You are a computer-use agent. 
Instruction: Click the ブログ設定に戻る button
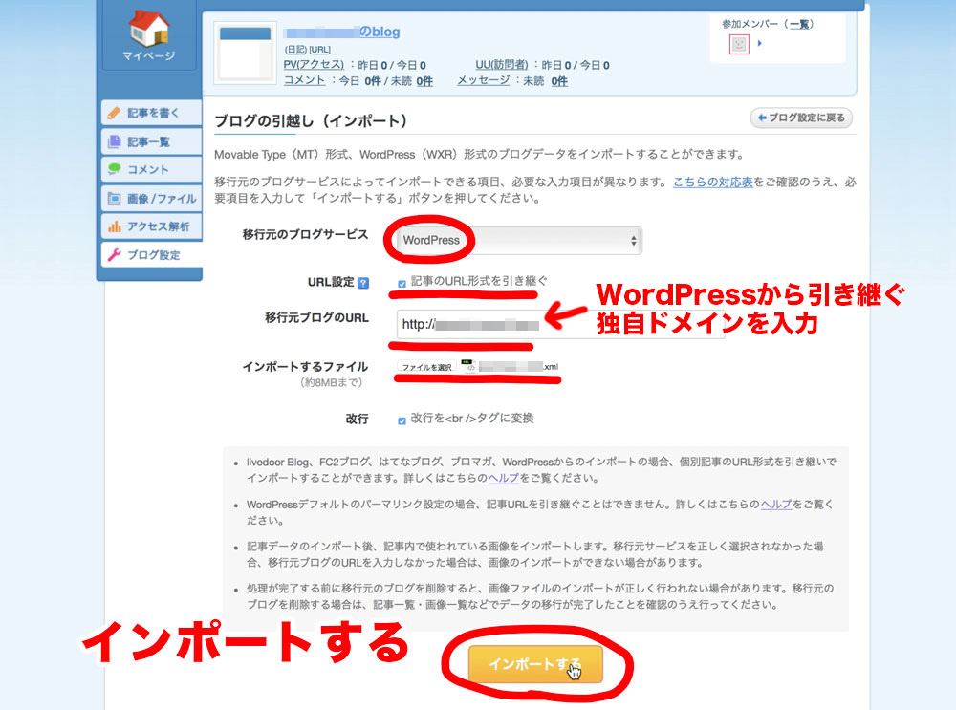tap(801, 118)
